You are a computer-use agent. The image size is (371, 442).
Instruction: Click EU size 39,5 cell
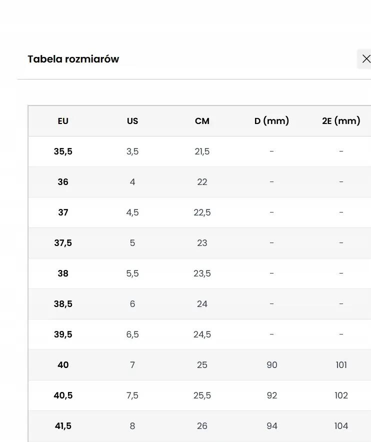coord(63,334)
